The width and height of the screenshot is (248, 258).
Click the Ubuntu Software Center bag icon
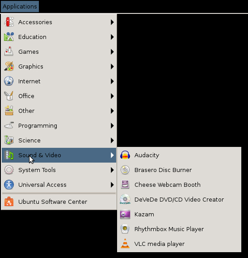pyautogui.click(x=9, y=202)
